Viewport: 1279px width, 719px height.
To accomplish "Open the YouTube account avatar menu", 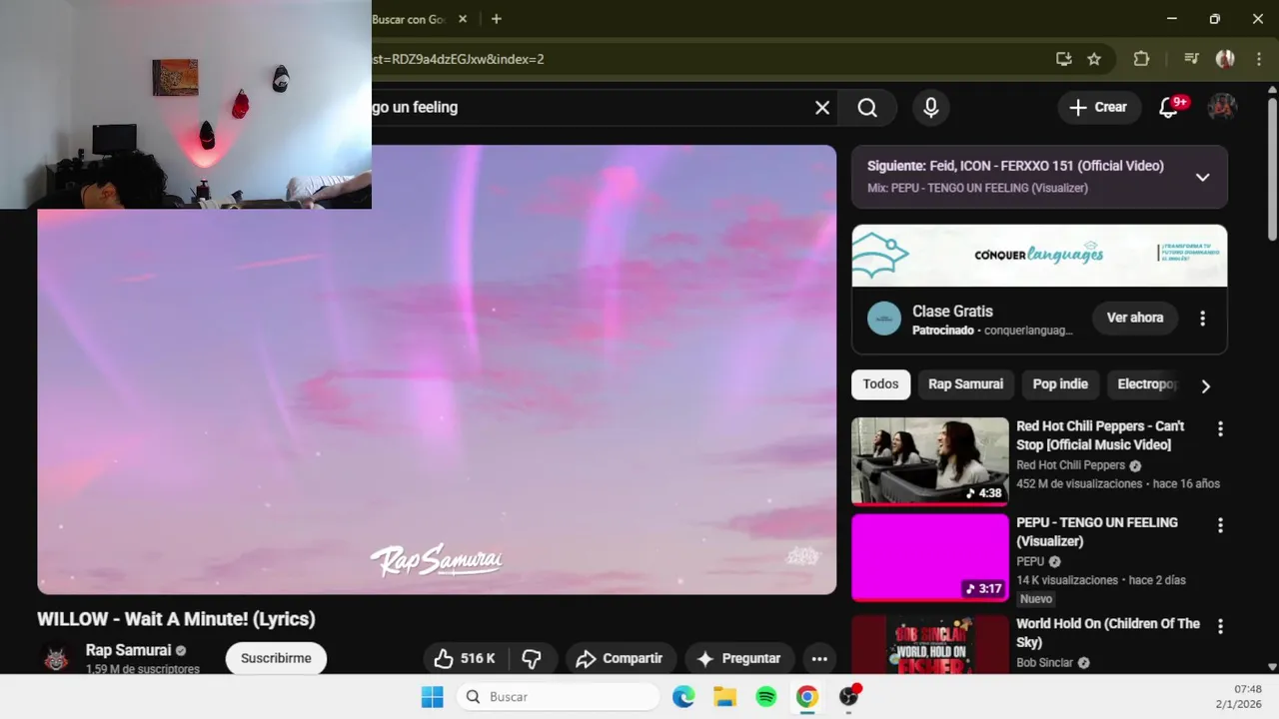I will [1222, 107].
